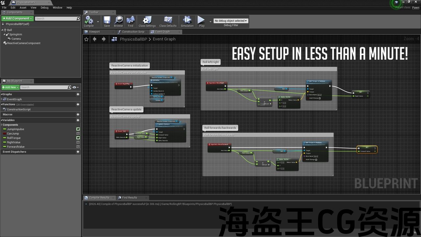Click the Compile toolbar icon
Image resolution: width=421 pixels, height=237 pixels.
click(89, 20)
